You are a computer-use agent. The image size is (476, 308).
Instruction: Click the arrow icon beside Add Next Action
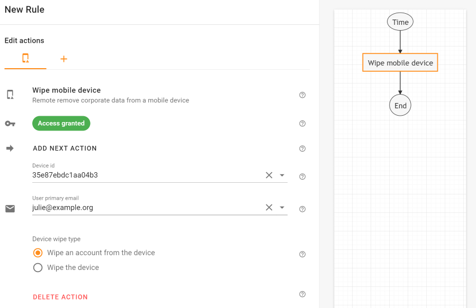point(10,148)
